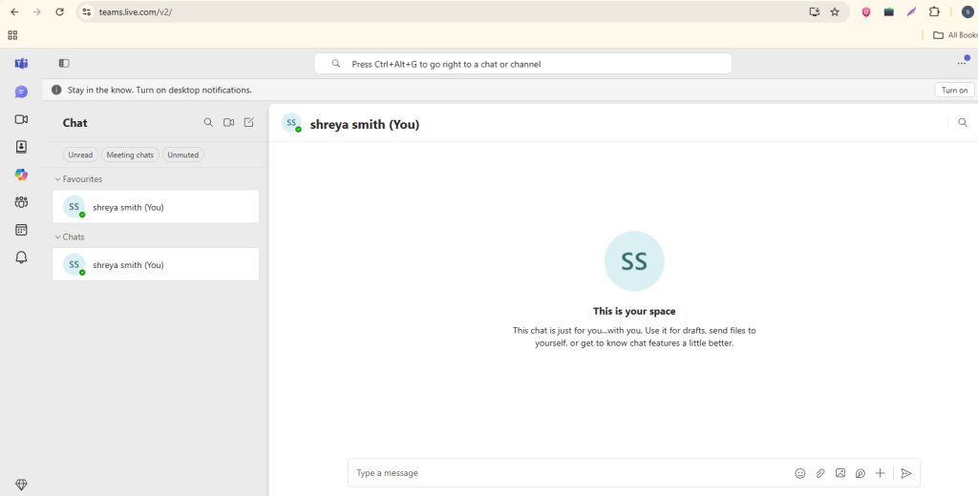Screen dimensions: 978x496
Task: Install app icon in address bar
Action: (814, 11)
